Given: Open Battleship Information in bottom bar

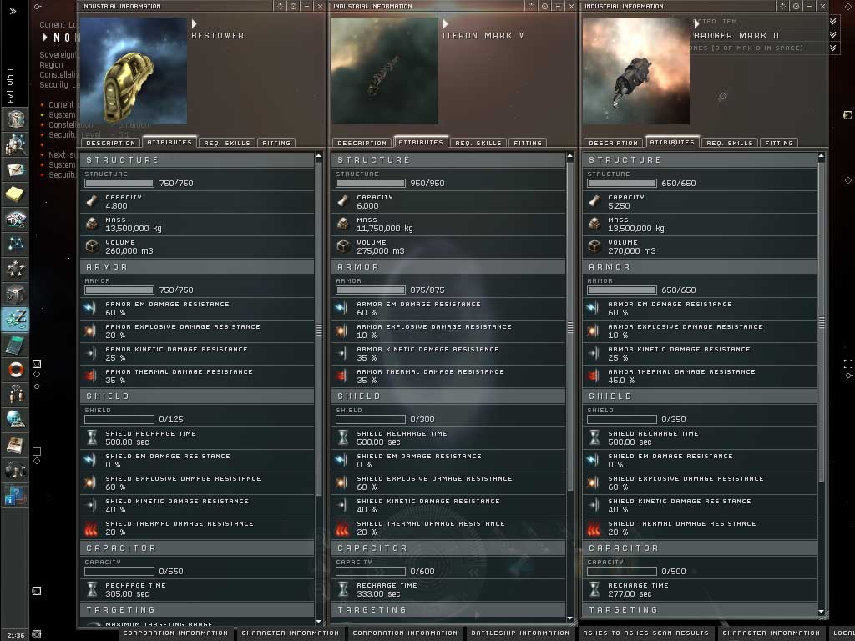Looking at the screenshot, I should (x=520, y=633).
